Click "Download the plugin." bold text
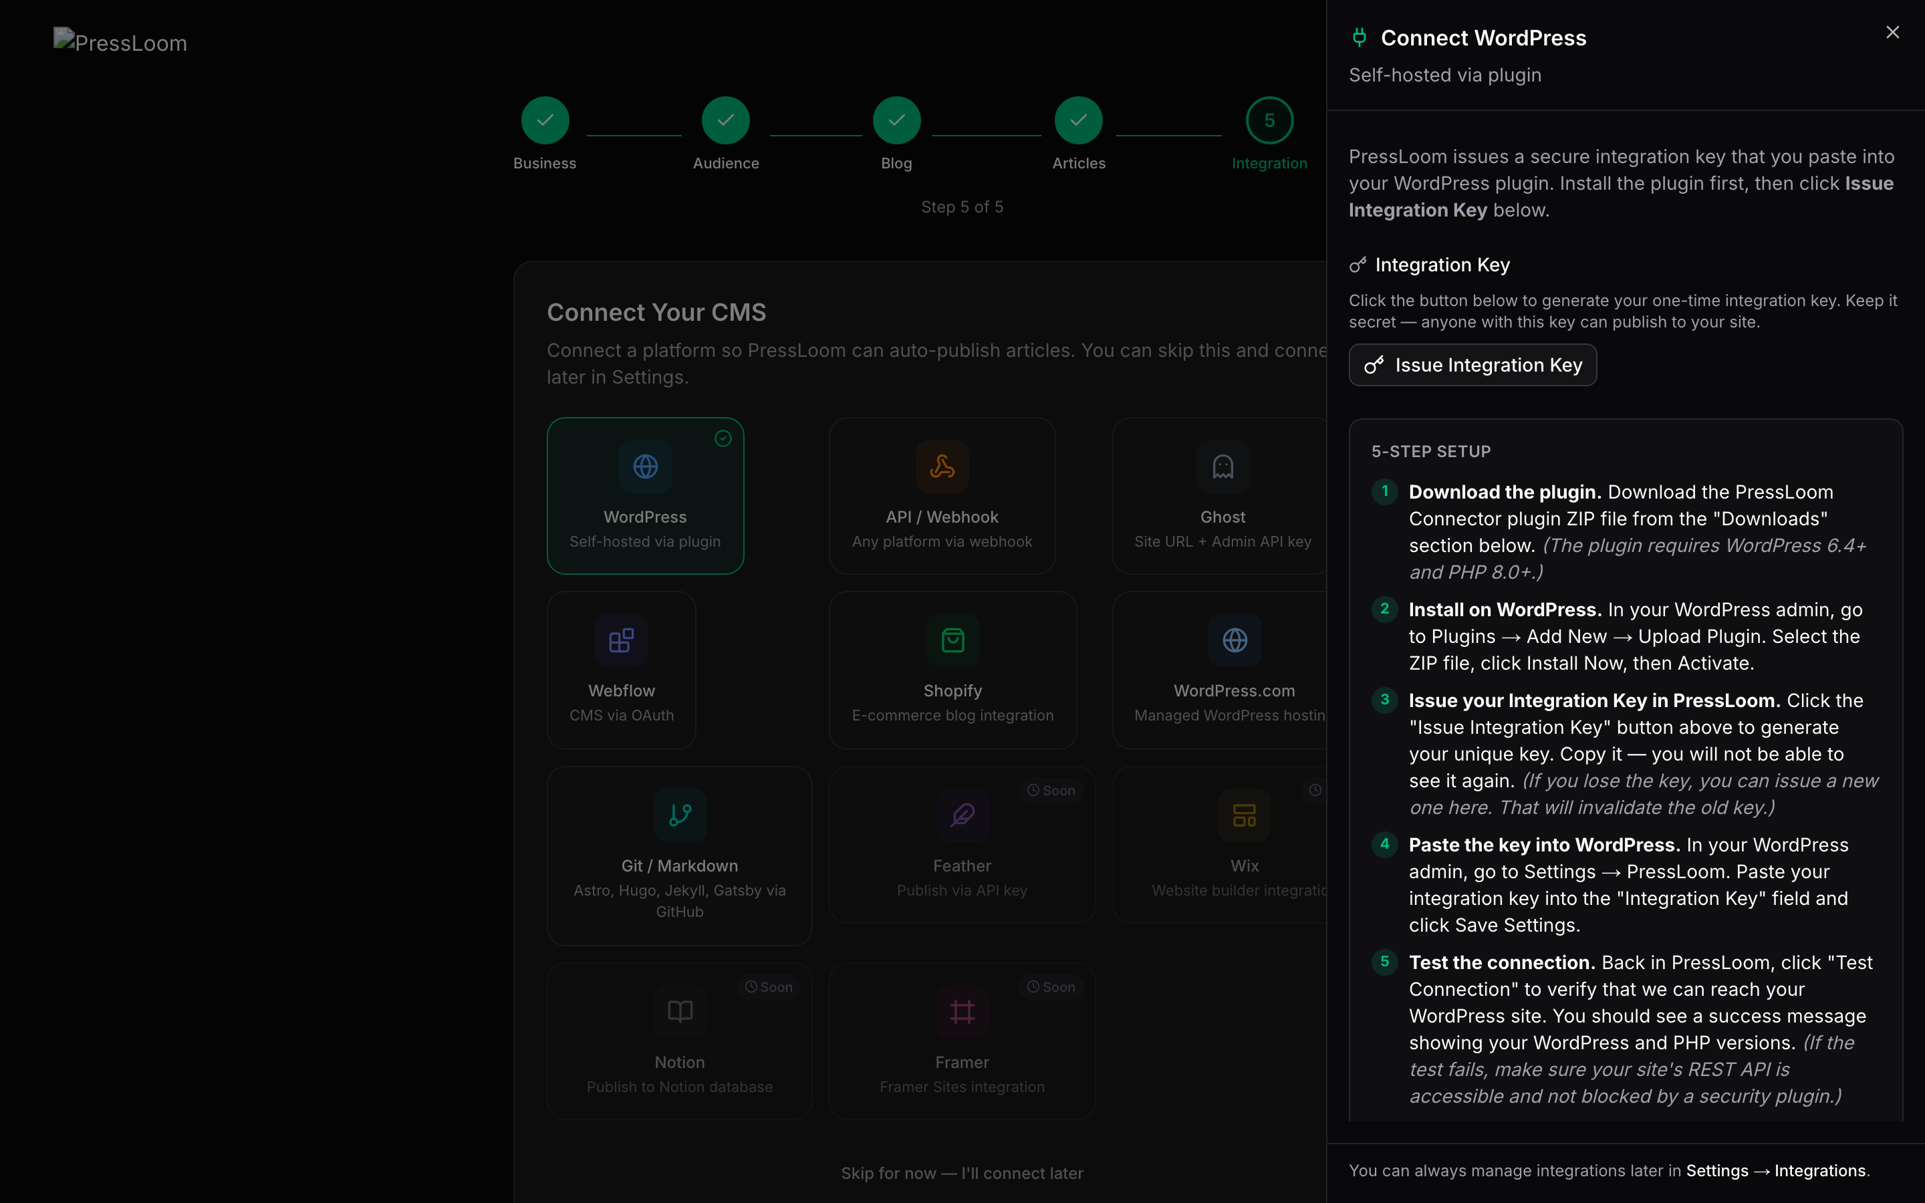Screen dimensions: 1925x1203 1505,492
